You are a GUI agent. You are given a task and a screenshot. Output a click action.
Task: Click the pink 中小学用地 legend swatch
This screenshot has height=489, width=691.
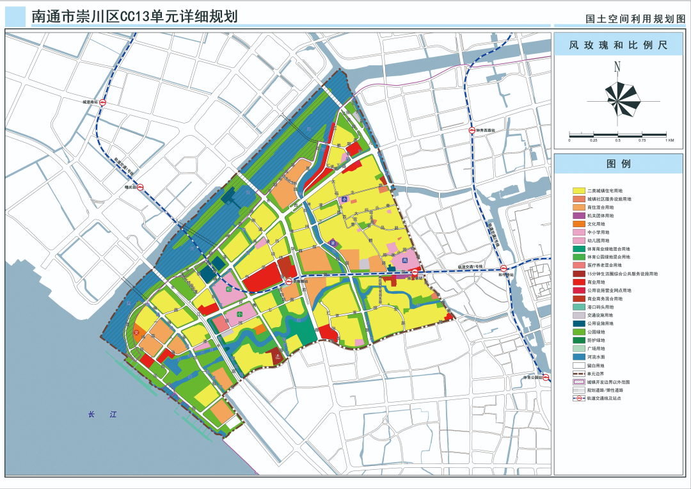[x=579, y=232]
